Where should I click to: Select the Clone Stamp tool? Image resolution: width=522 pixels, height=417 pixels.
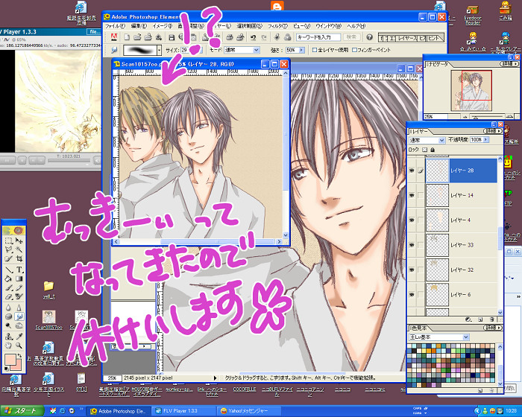(x=9, y=336)
